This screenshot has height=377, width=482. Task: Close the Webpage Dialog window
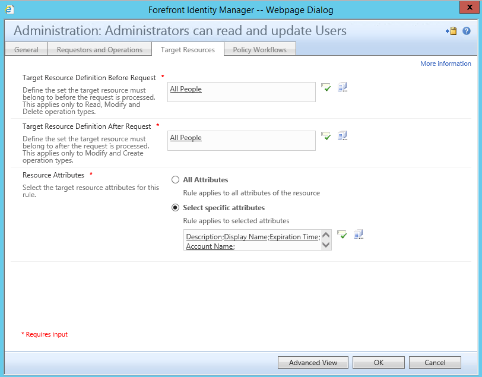[x=470, y=7]
